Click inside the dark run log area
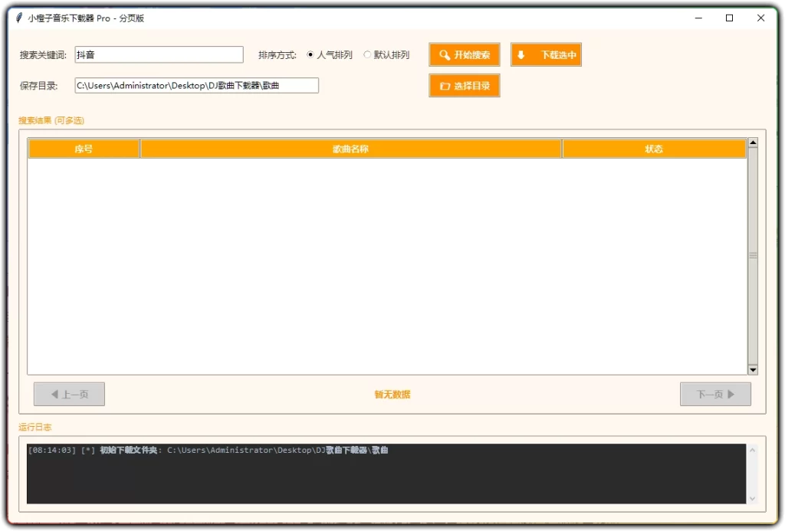 386,474
